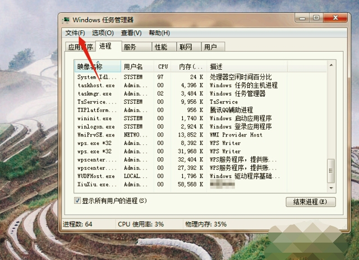Open the 选项(O) menu
Image resolution: width=359 pixels, height=260 pixels.
[x=103, y=33]
